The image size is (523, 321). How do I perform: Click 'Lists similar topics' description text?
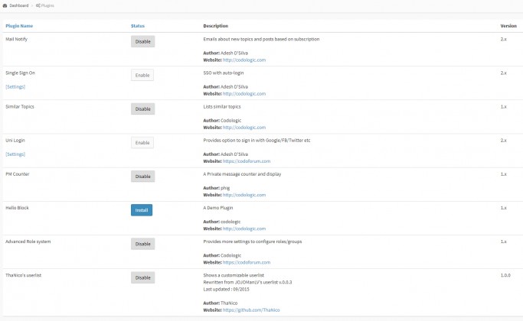pyautogui.click(x=222, y=106)
